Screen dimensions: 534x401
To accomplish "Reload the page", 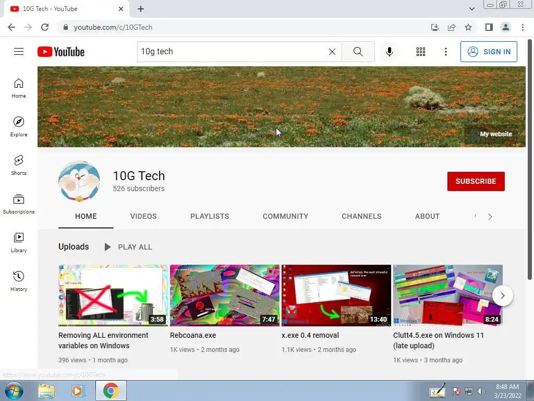I will [45, 27].
